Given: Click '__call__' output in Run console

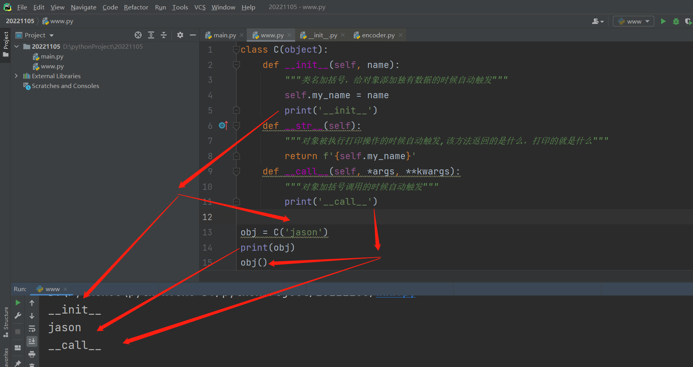Looking at the screenshot, I should 75,345.
